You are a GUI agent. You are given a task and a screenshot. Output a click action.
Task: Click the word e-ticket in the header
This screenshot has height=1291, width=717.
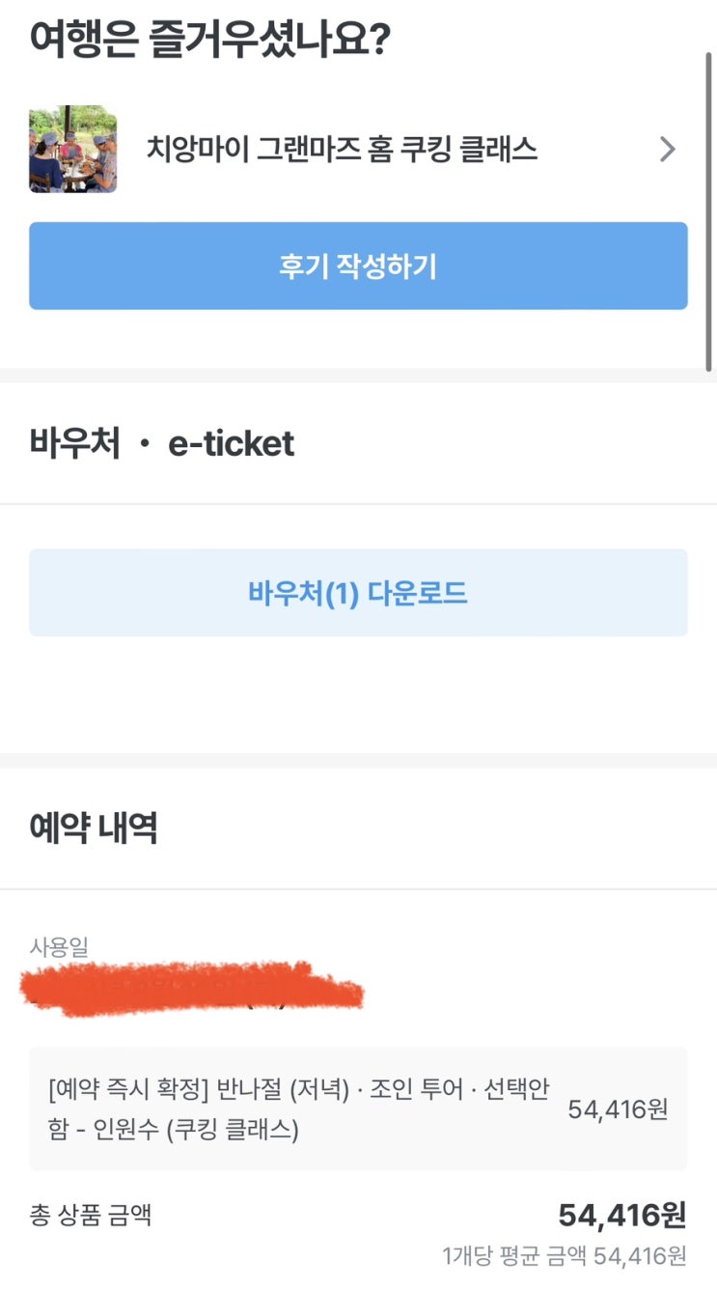(x=232, y=444)
